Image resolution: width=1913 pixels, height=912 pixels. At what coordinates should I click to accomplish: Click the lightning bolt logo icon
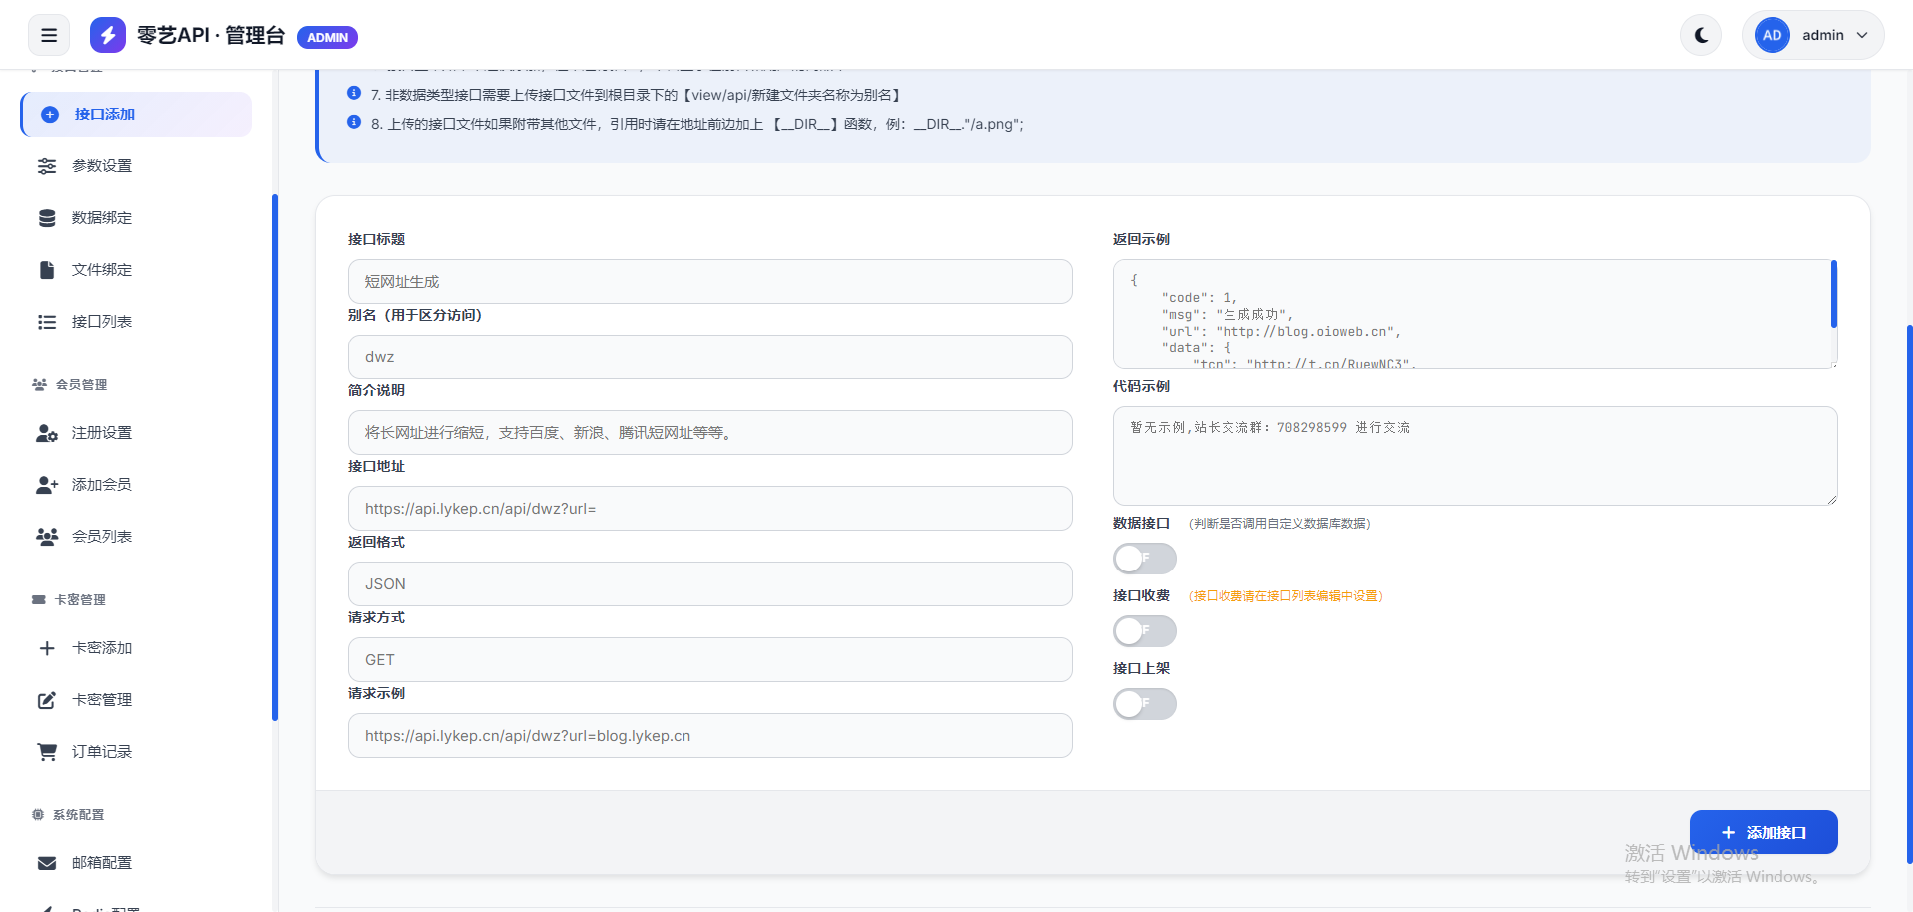point(108,36)
